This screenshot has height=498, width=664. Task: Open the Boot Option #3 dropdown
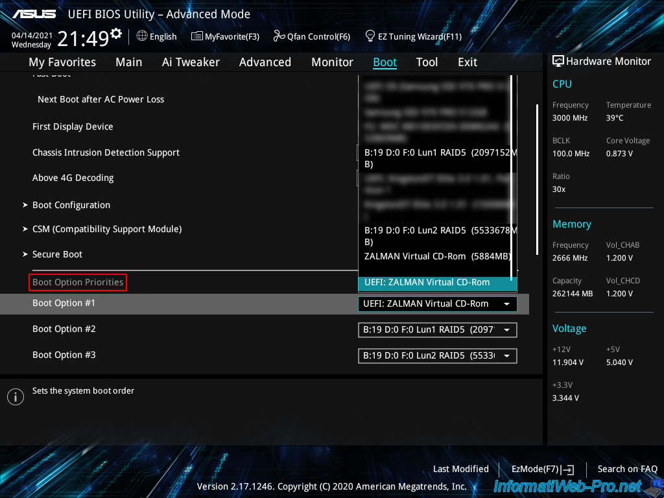438,356
